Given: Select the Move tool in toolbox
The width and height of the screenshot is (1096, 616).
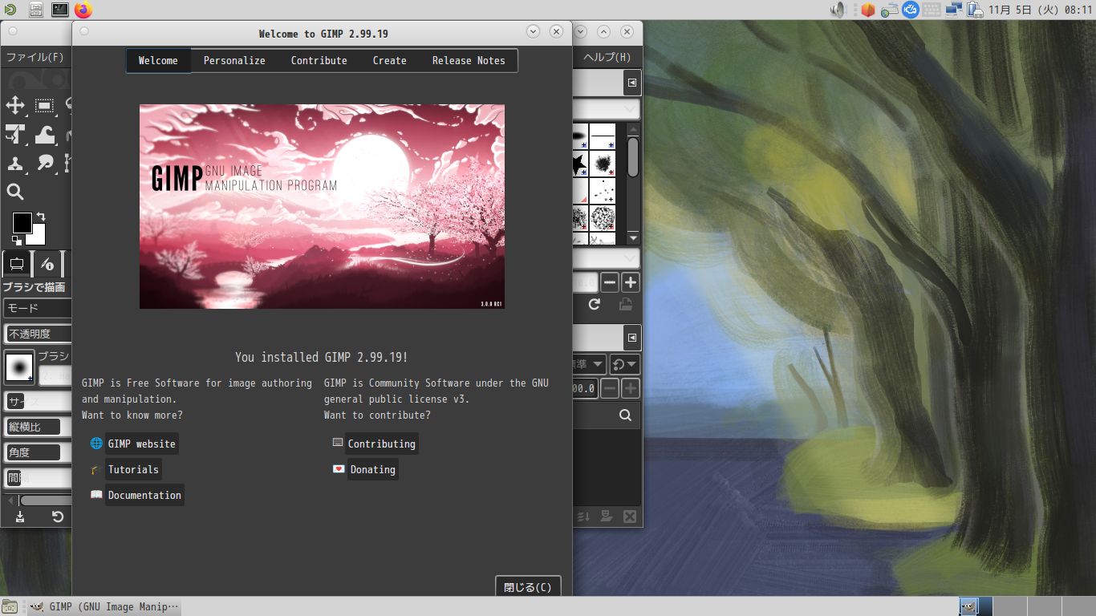Looking at the screenshot, I should pyautogui.click(x=15, y=105).
